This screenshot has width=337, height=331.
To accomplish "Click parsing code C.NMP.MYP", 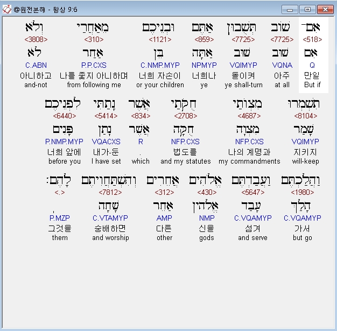I will (x=160, y=65).
